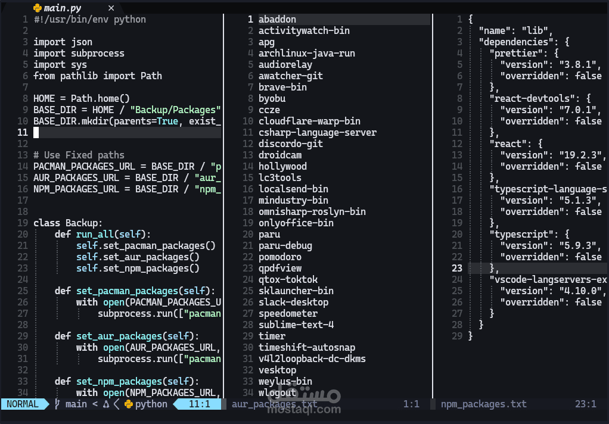The width and height of the screenshot is (609, 424).
Task: Click the 'timeshift-autosnap' package row
Action: 307,348
